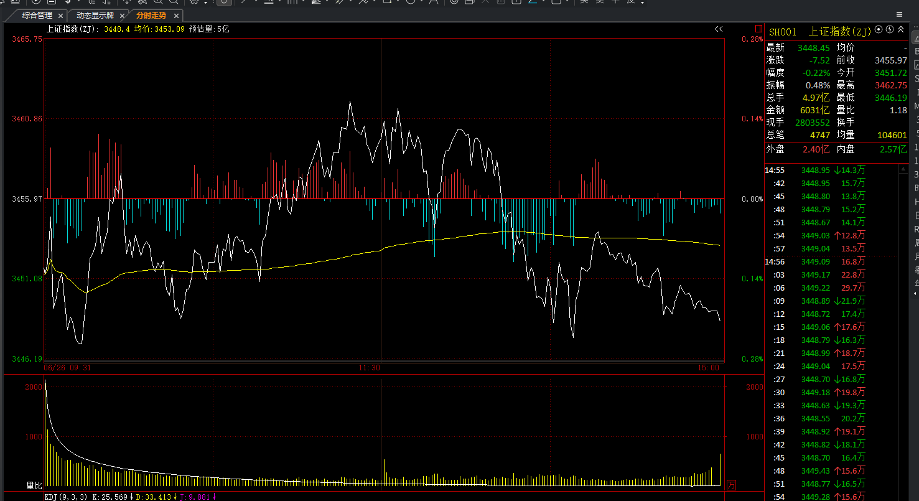The width and height of the screenshot is (919, 501).
Task: Click the 15:00 time axis marker
Action: (709, 368)
